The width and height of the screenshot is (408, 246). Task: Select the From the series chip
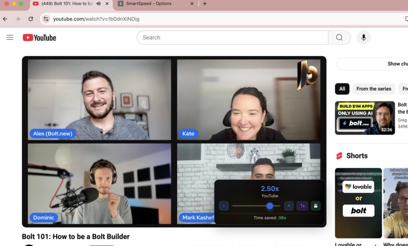(374, 89)
